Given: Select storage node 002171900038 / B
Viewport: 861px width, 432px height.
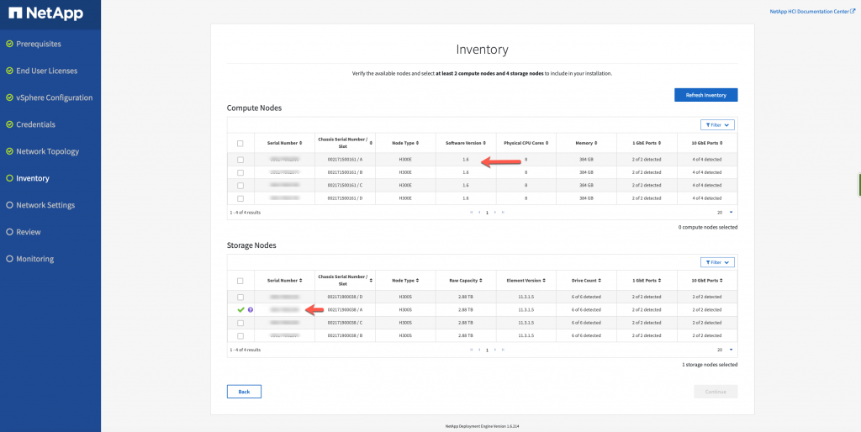Looking at the screenshot, I should (240, 335).
